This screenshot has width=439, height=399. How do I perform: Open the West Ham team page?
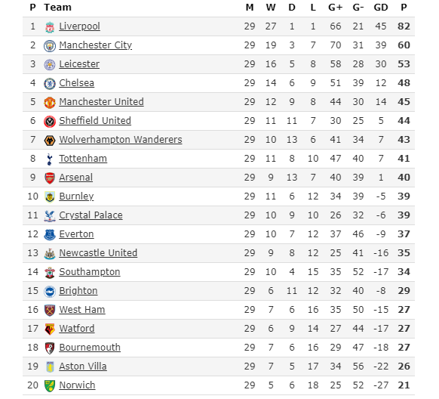[x=82, y=310]
